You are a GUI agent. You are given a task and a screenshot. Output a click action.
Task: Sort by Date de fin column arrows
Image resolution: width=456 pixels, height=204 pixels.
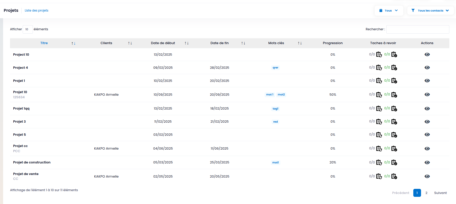pyautogui.click(x=243, y=43)
